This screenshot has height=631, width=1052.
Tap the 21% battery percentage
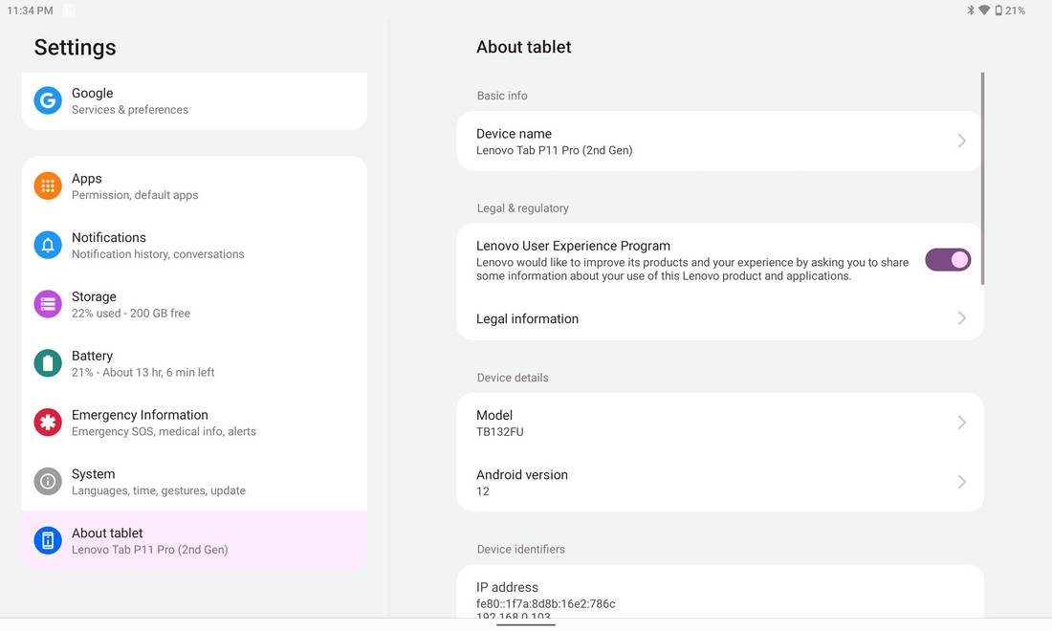click(1015, 11)
